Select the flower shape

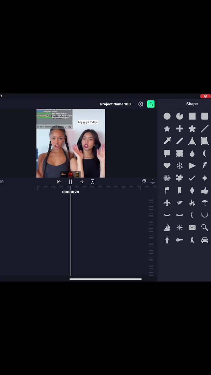(192, 129)
